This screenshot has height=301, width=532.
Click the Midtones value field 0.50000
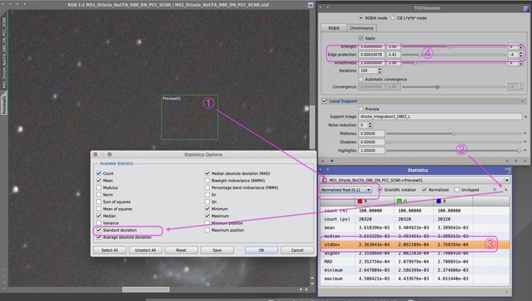(372, 134)
